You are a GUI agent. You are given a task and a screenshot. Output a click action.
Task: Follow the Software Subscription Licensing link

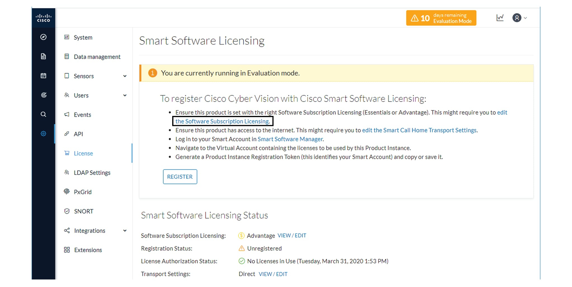coord(223,121)
